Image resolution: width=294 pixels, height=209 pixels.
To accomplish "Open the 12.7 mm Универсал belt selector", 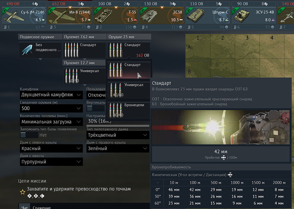I will click(85, 76).
